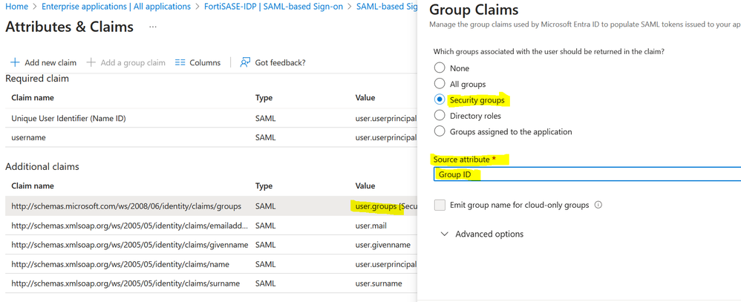Image resolution: width=741 pixels, height=302 pixels.
Task: Click the Columns list icon
Action: (x=180, y=62)
